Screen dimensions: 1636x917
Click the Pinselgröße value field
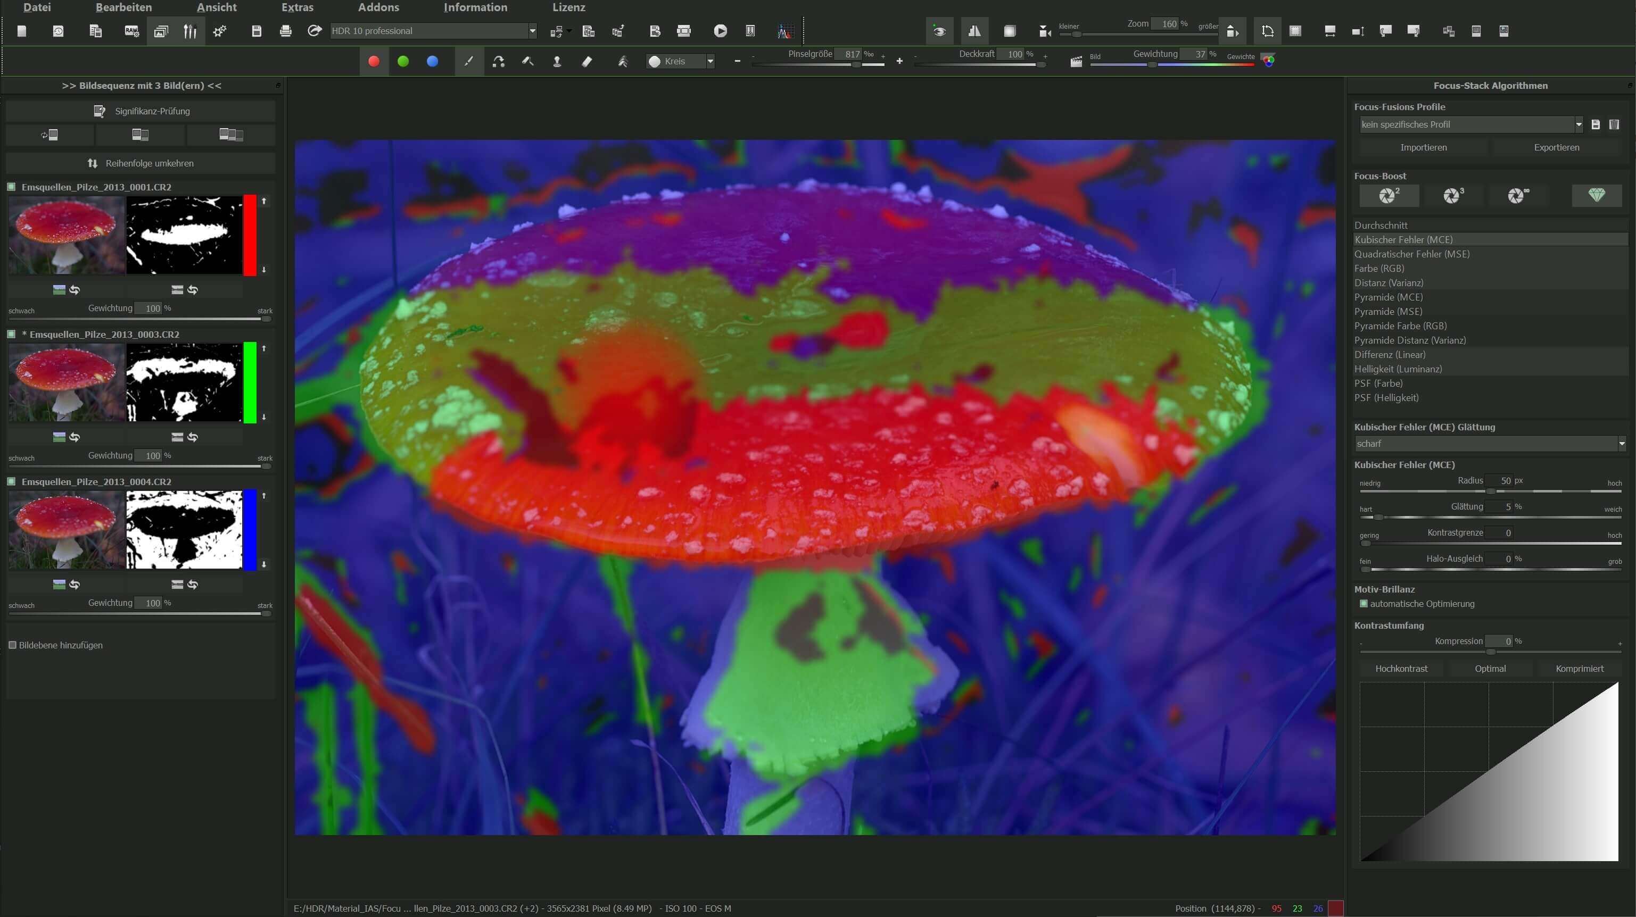(848, 54)
